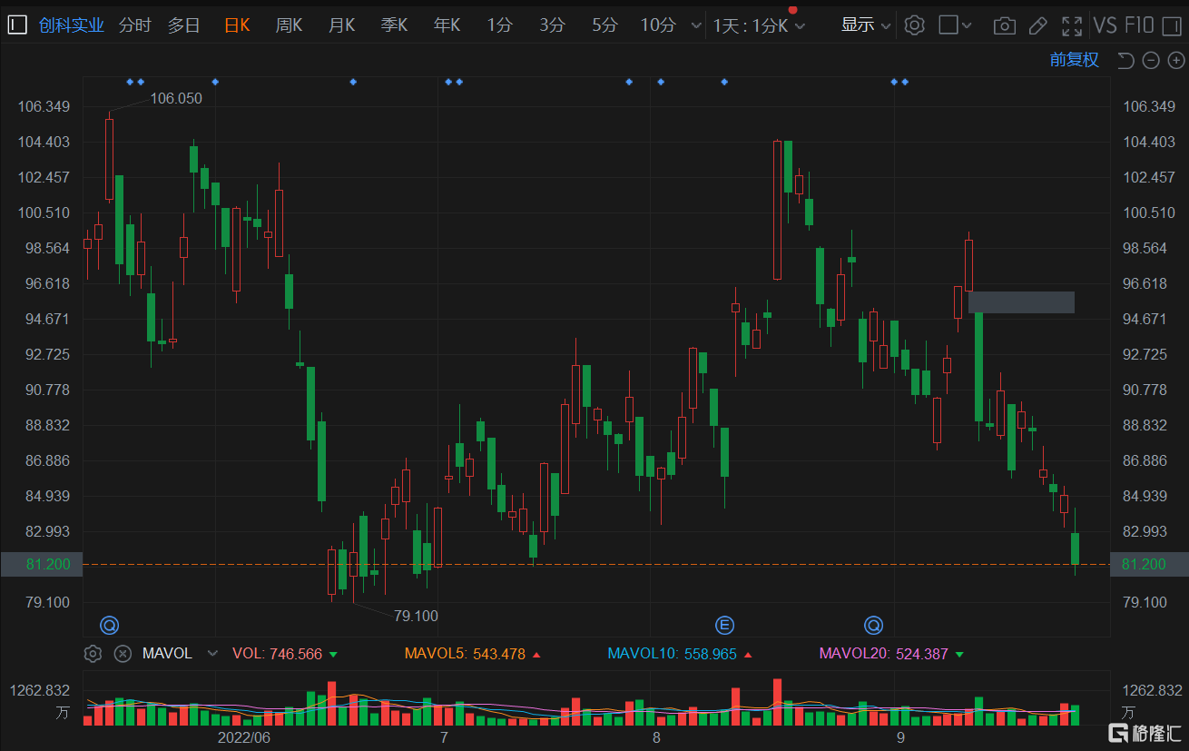Click the tallest red volume bar
This screenshot has height=751, width=1189.
[777, 702]
